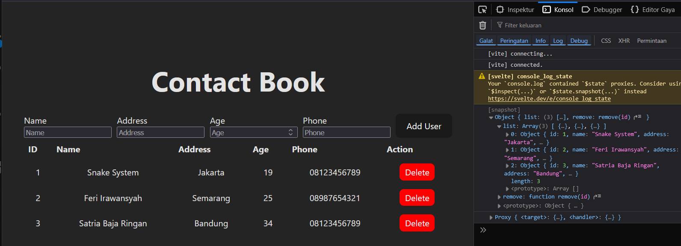
Task: Enable the CSS filter
Action: [606, 41]
